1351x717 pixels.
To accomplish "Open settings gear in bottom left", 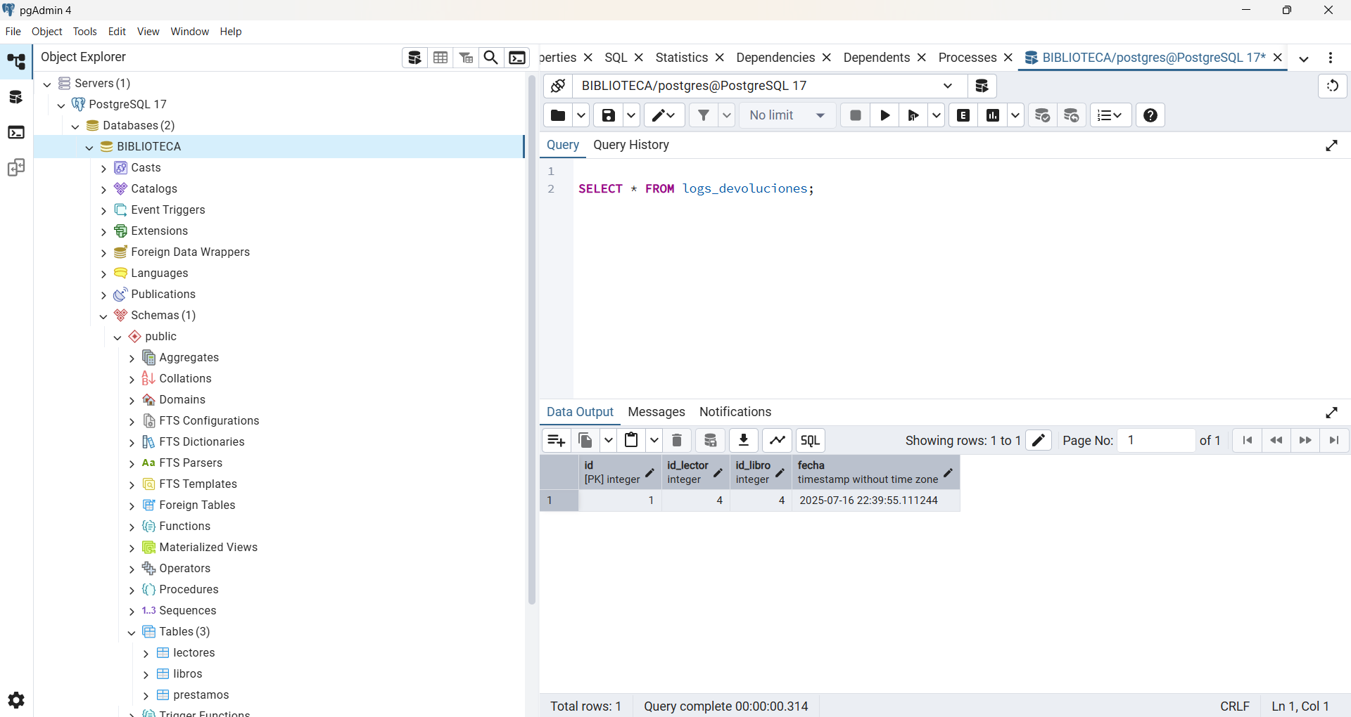I will coord(16,700).
